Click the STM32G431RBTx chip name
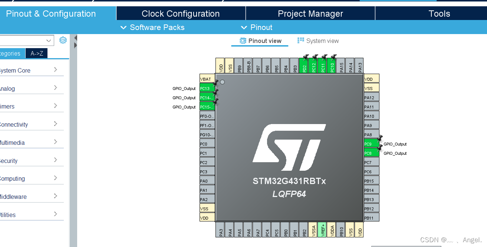Viewport: 487px width, 247px height. click(x=289, y=181)
